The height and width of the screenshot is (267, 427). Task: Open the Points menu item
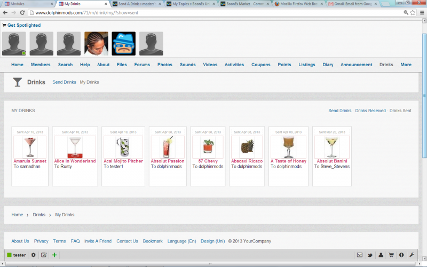click(x=284, y=65)
